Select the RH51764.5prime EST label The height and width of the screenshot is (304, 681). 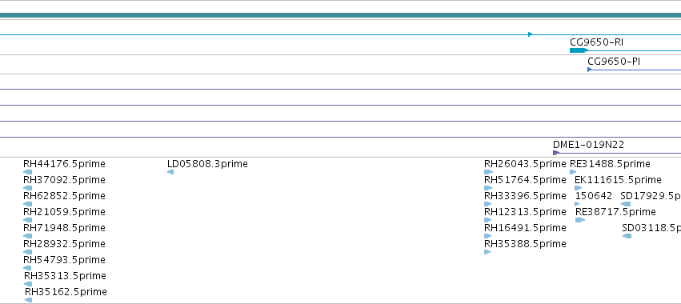point(525,180)
